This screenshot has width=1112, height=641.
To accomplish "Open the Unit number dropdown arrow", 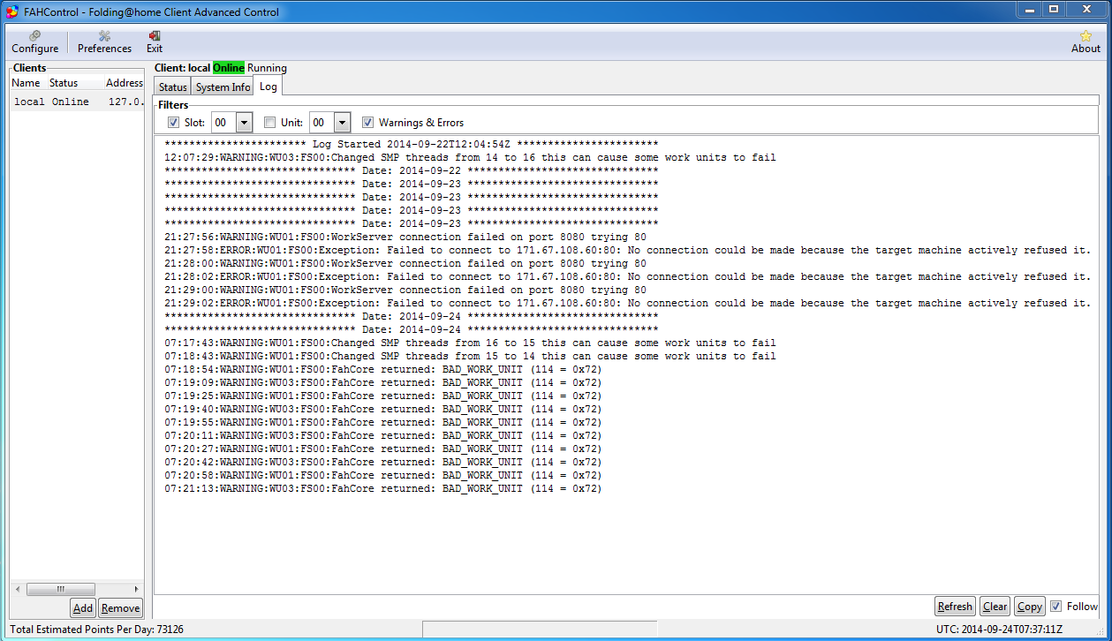I will 342,122.
